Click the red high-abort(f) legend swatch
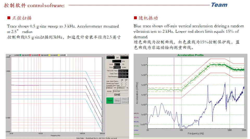The height and width of the screenshot is (139, 250). click(x=30, y=55)
